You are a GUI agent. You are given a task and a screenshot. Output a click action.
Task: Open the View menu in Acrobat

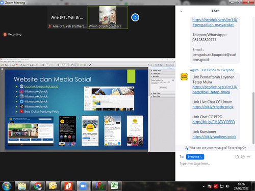tap(9, 62)
